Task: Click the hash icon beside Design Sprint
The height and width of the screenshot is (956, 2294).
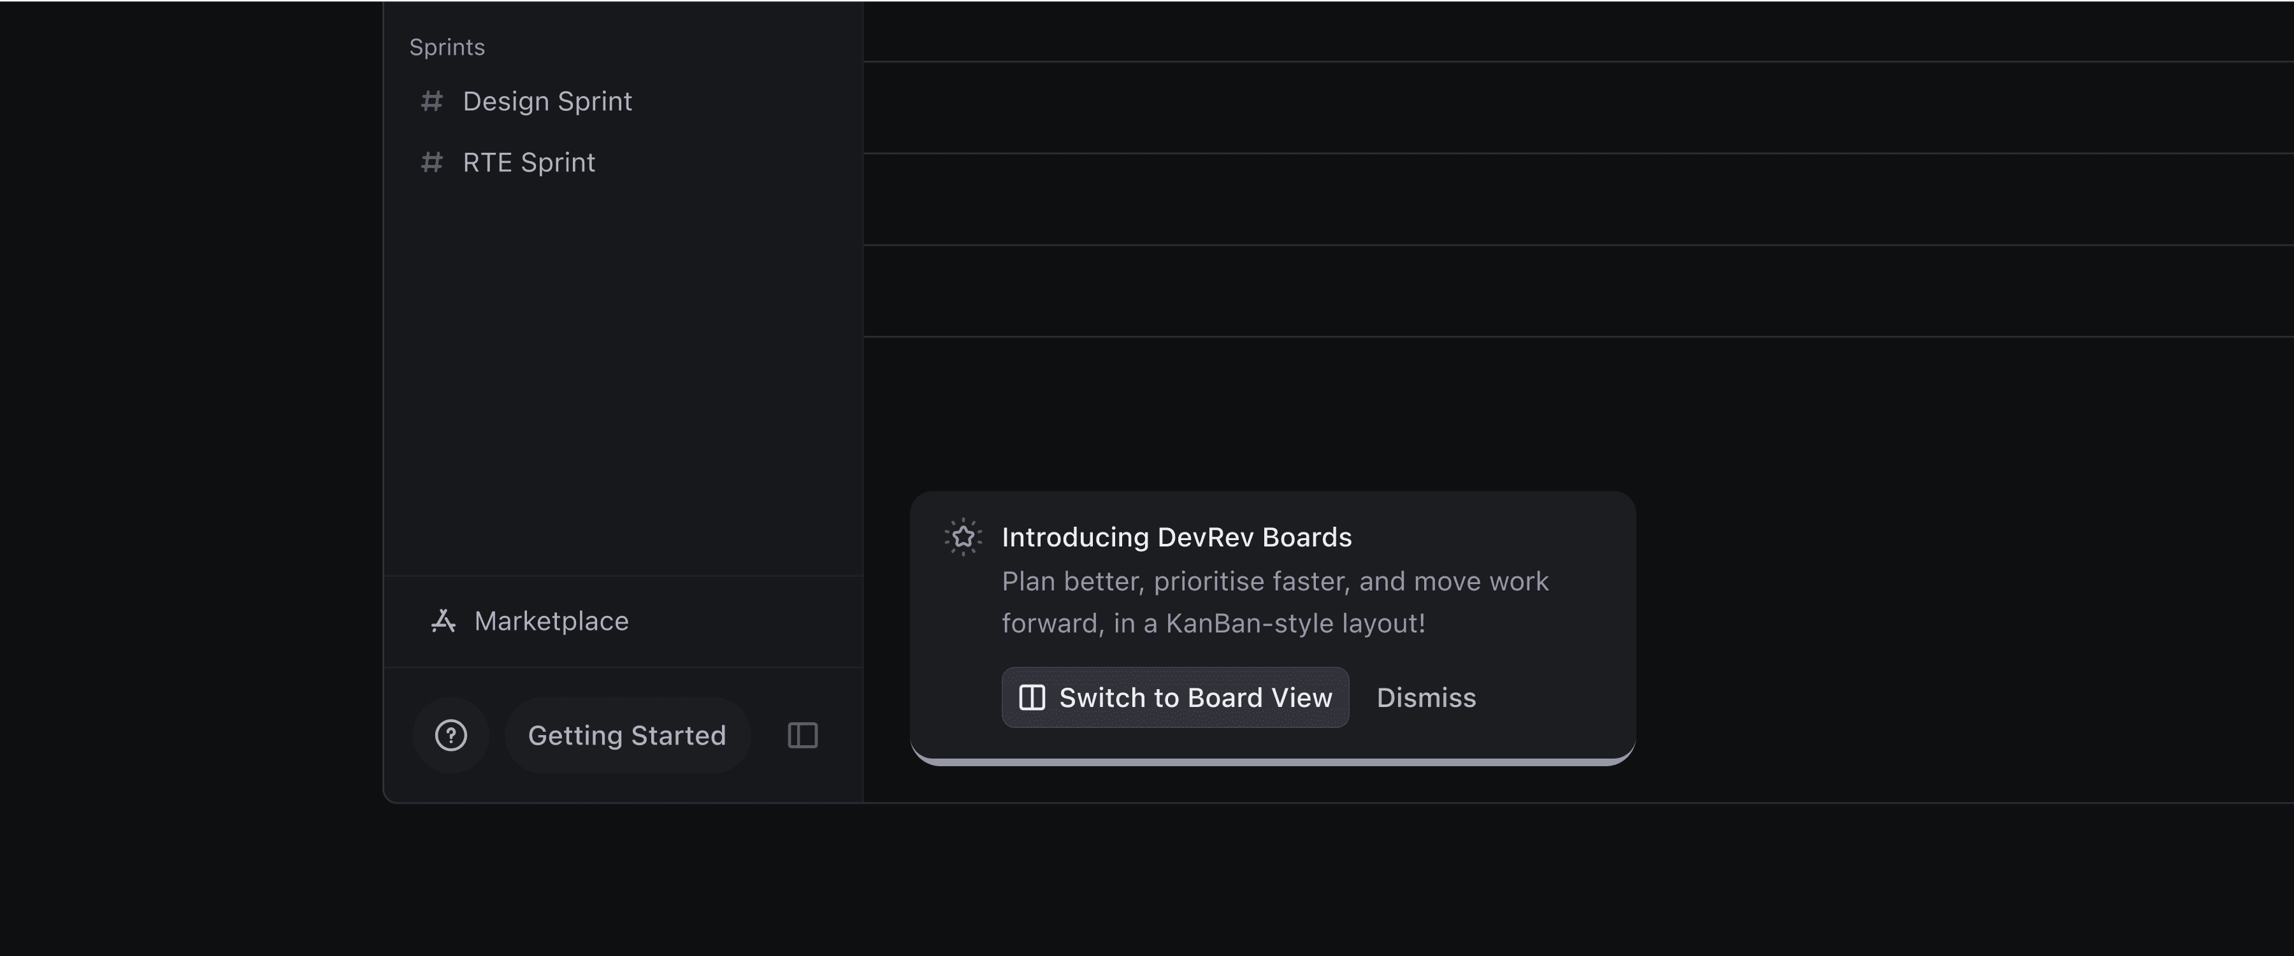Action: pos(432,101)
